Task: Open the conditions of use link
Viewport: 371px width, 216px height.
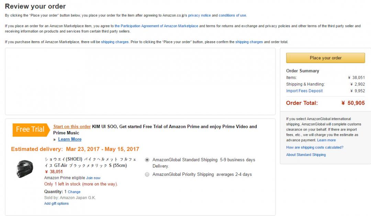Action: tap(233, 15)
